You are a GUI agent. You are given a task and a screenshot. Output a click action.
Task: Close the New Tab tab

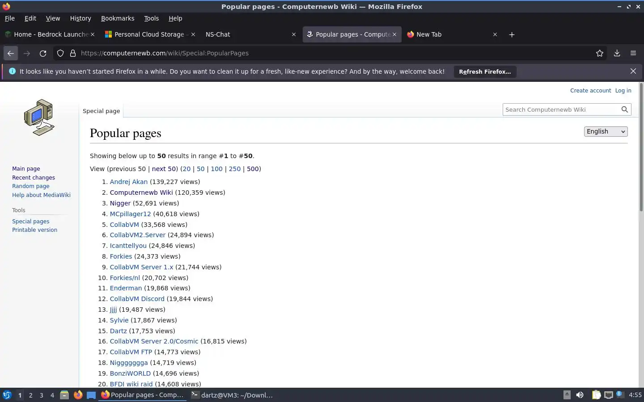(x=495, y=34)
